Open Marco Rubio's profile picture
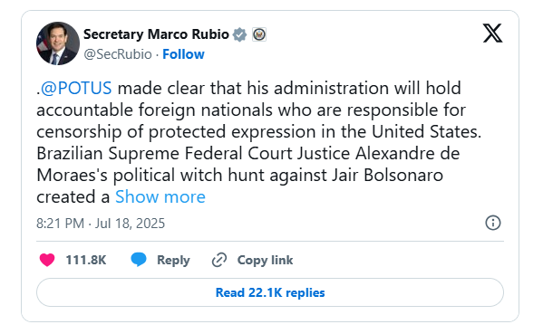 click(x=58, y=43)
